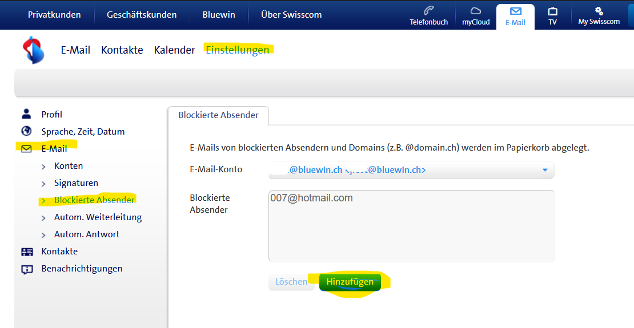Go to Kalender in main navigation

(174, 50)
